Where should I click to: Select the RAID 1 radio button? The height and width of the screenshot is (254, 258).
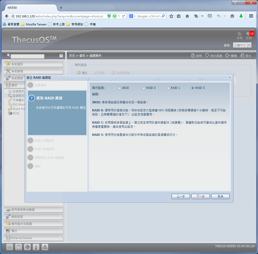click(x=168, y=88)
